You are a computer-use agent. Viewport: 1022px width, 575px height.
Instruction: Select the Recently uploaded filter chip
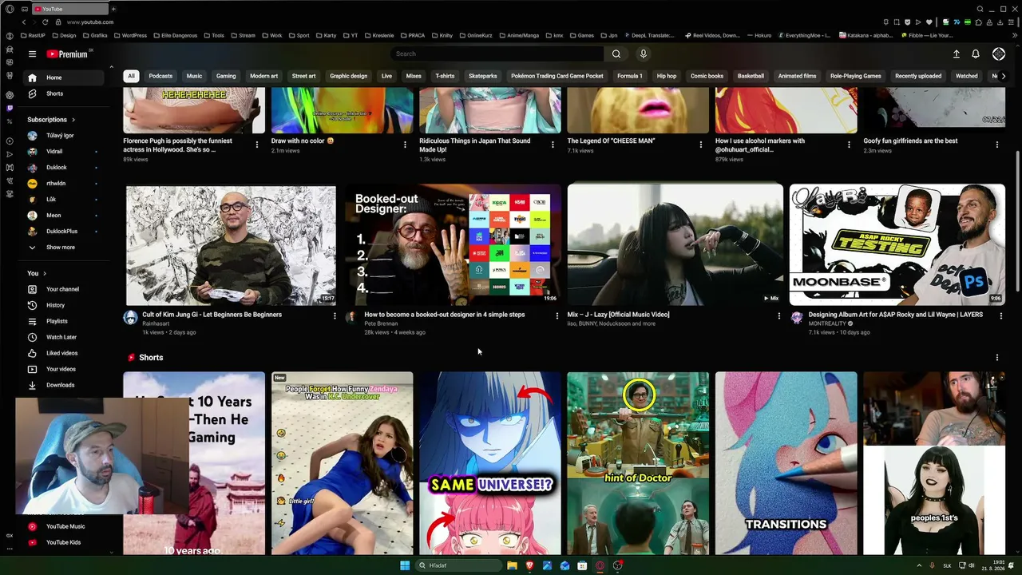pyautogui.click(x=918, y=76)
